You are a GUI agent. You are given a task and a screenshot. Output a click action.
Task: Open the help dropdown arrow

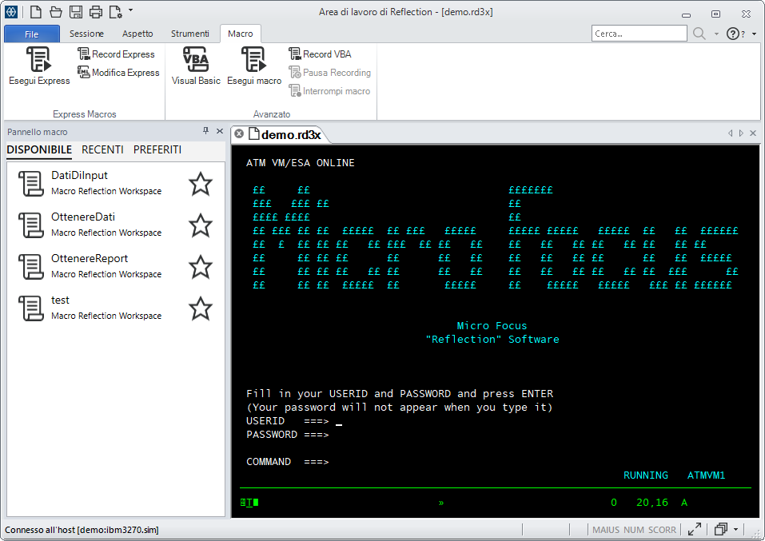pyautogui.click(x=754, y=34)
